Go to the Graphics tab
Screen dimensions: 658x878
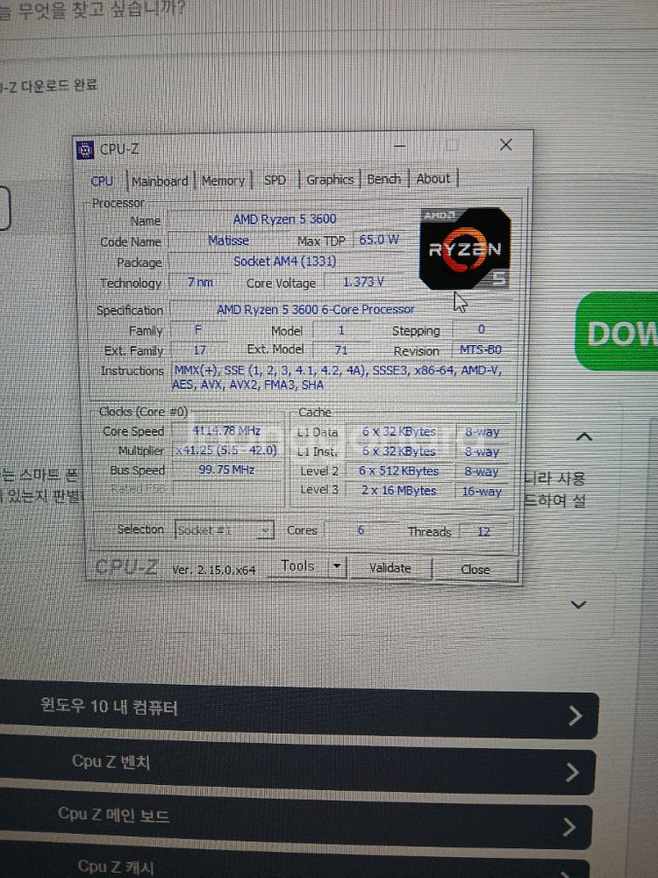pos(330,179)
